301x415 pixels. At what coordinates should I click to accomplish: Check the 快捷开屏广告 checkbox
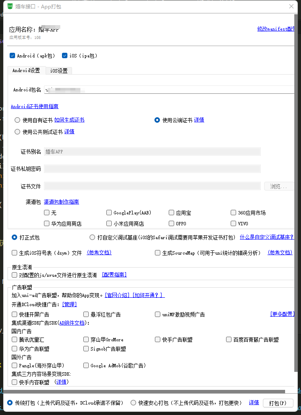(15, 314)
